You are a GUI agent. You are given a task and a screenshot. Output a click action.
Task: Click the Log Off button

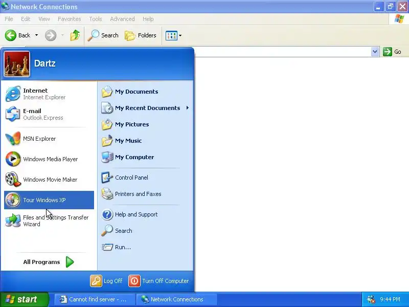pyautogui.click(x=106, y=281)
